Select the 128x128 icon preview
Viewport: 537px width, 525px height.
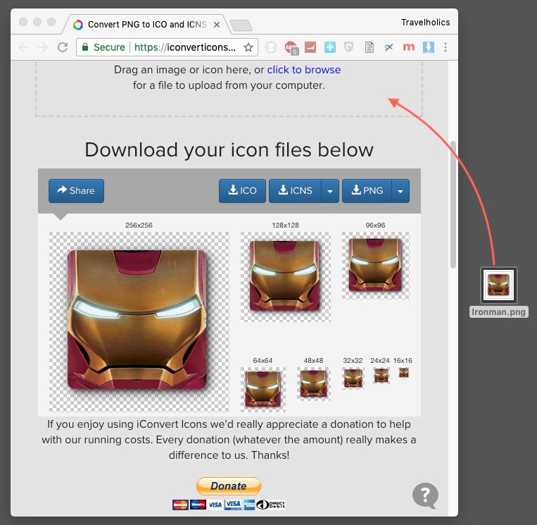[285, 277]
